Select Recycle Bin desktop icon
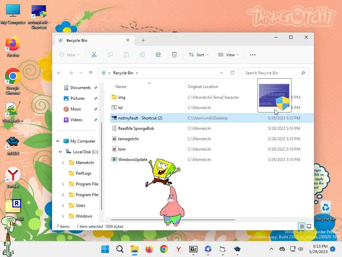Viewport: 342px width, 257px height. coord(325,211)
